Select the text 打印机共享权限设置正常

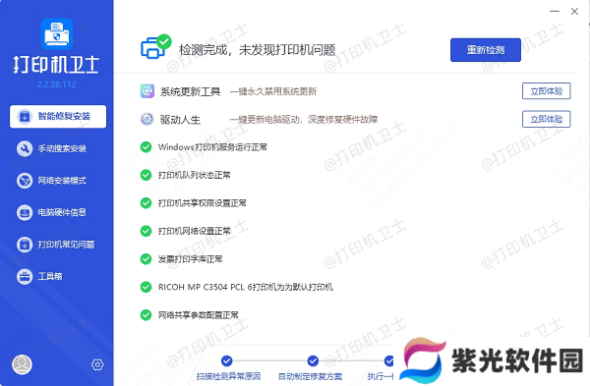coord(203,203)
